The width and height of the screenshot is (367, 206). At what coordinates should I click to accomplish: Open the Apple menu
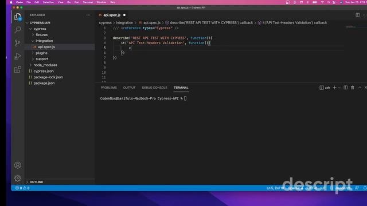coord(11,2)
